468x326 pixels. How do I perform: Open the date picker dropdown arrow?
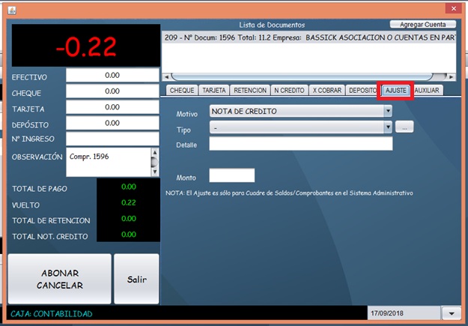[451, 313]
